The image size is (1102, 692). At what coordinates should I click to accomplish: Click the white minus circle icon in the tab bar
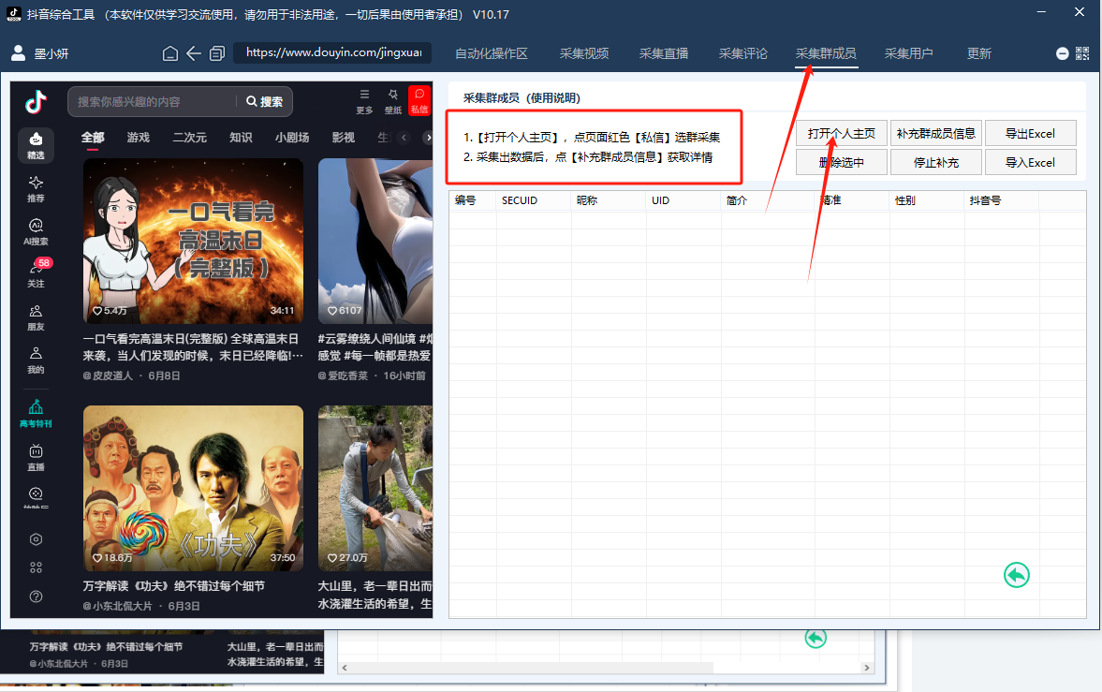click(1063, 53)
